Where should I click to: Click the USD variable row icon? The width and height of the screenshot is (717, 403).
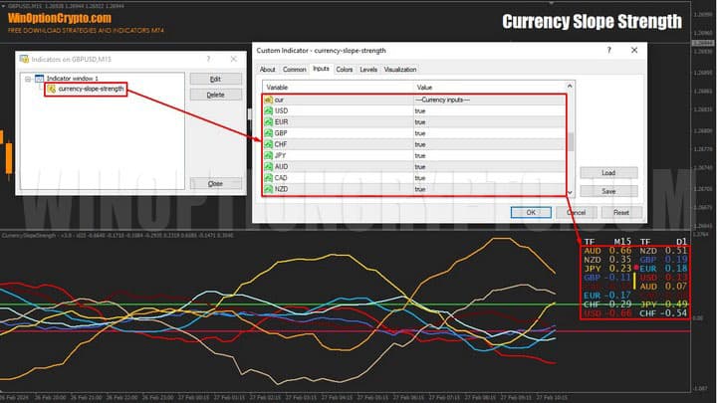pos(269,110)
